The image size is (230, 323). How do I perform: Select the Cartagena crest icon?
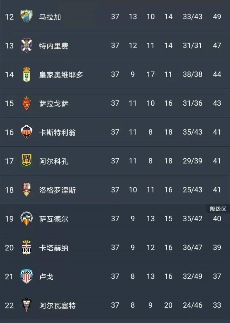click(26, 247)
